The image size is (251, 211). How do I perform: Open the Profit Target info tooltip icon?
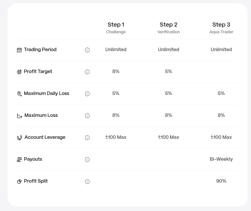87,72
